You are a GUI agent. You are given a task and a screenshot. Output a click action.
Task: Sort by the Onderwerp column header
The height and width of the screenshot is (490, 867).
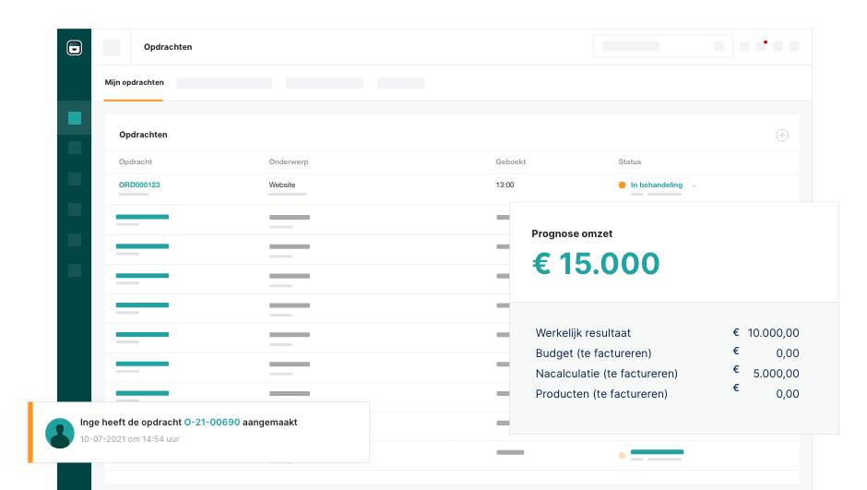pyautogui.click(x=288, y=161)
